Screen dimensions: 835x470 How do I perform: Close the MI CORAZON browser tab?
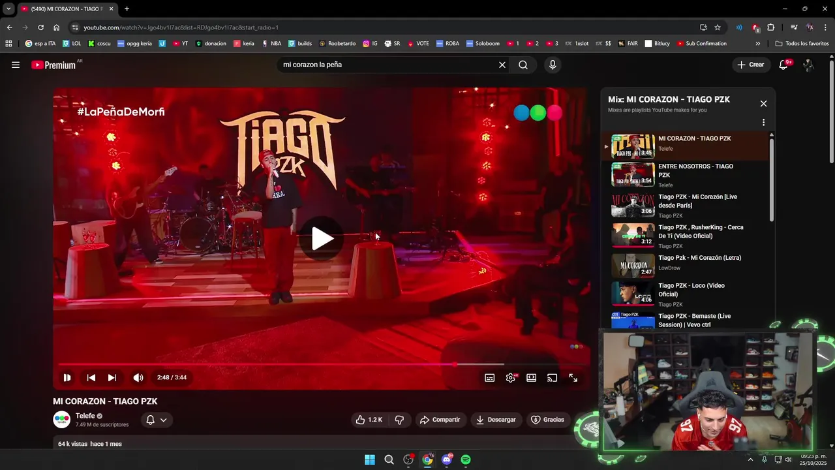coord(111,9)
